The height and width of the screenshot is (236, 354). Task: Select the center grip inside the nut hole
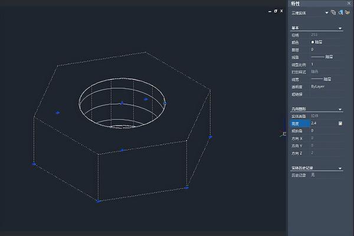pyautogui.click(x=122, y=103)
